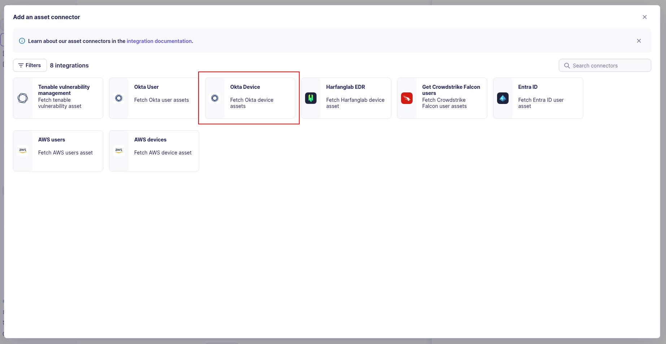This screenshot has width=666, height=344.
Task: Click the info icon in the banner
Action: click(x=22, y=41)
